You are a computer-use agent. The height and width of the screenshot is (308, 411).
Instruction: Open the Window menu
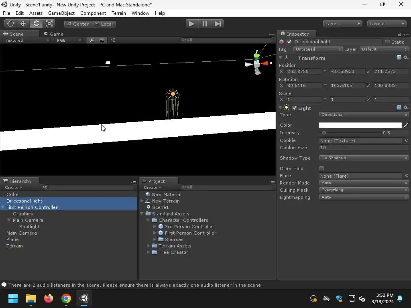(x=140, y=13)
